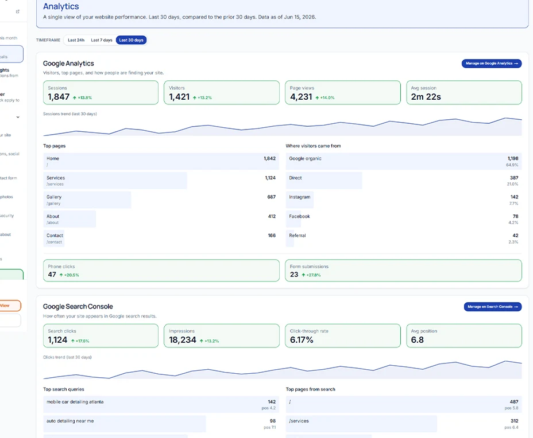The image size is (533, 438).
Task: Click the Visitors stat card
Action: pos(222,92)
